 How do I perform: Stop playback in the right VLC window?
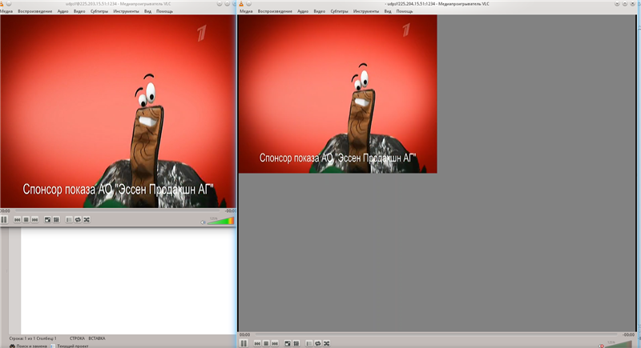tap(266, 343)
